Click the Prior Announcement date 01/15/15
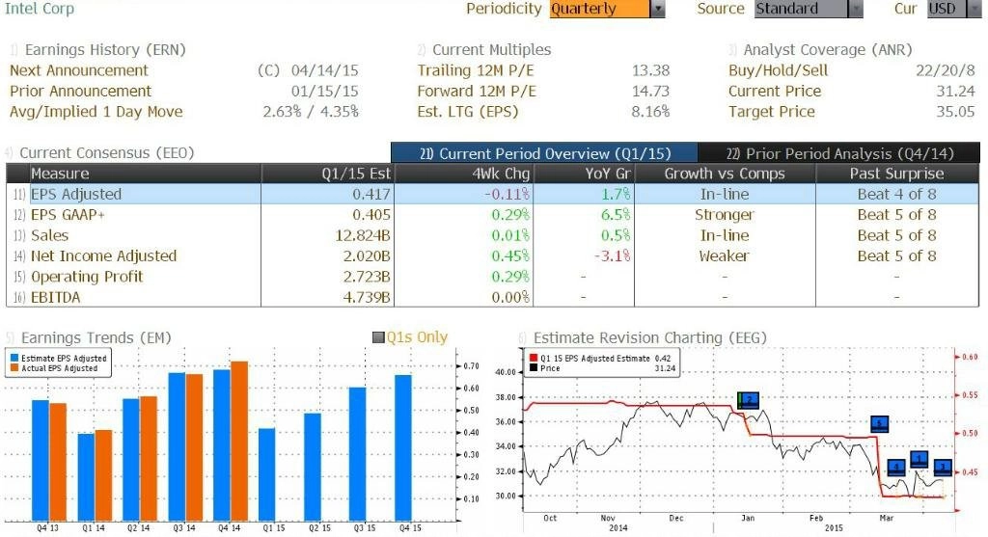 (x=324, y=92)
